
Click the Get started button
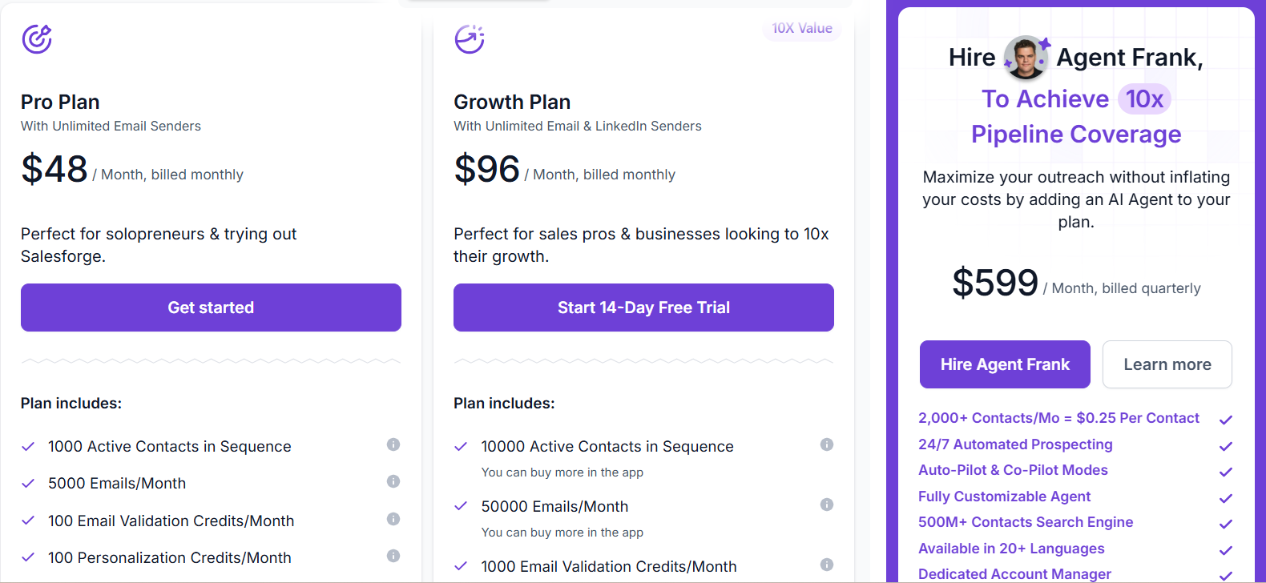click(x=211, y=308)
